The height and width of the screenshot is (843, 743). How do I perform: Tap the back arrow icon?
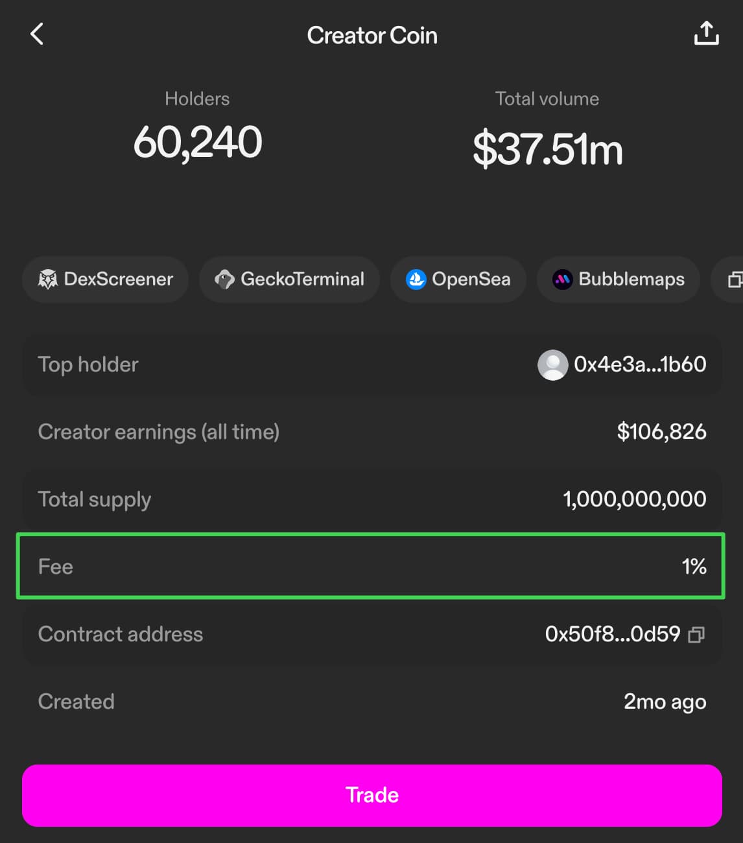[37, 34]
